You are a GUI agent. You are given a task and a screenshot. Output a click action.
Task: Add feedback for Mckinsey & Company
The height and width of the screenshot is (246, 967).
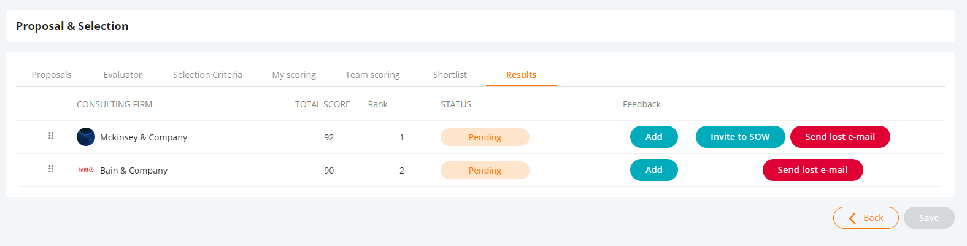tap(654, 137)
